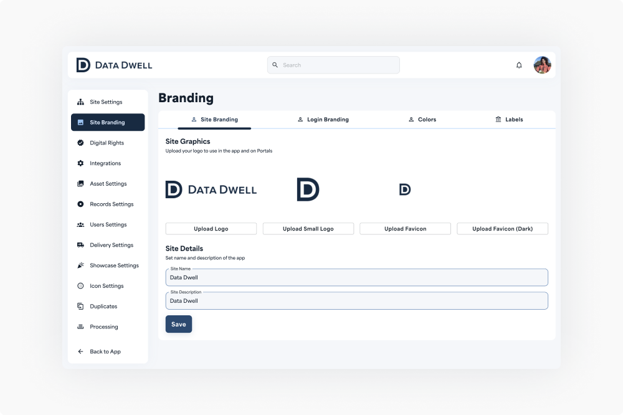Click the Colors tab person icon
Viewport: 623px width, 415px height.
coord(411,119)
